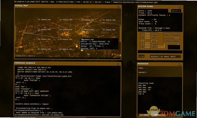197x118 pixels.
Task: Show next message with NEXT
Action: 160,115
